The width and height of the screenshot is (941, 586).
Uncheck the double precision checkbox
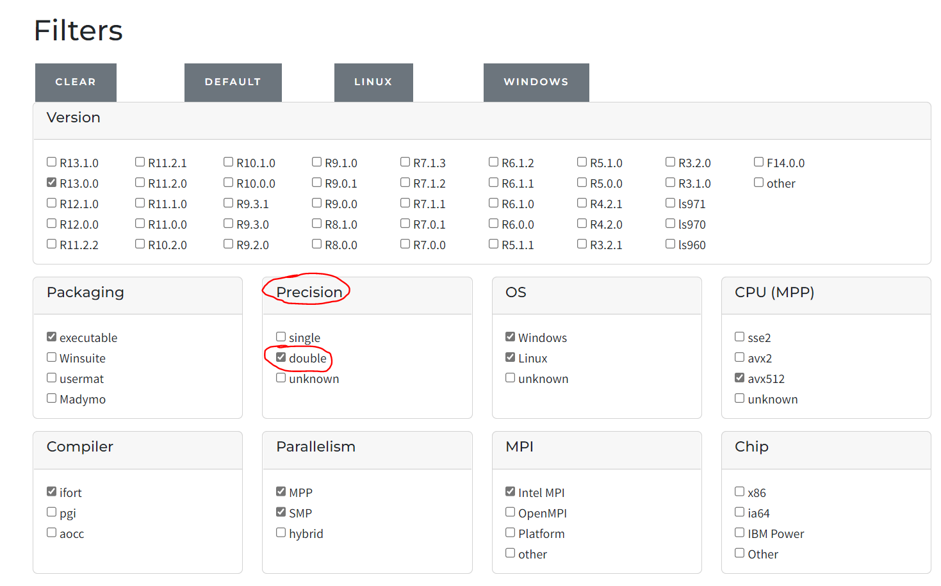(281, 357)
